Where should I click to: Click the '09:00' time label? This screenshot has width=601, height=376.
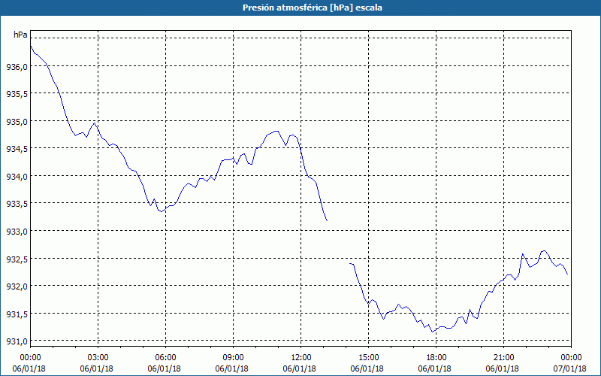(234, 358)
